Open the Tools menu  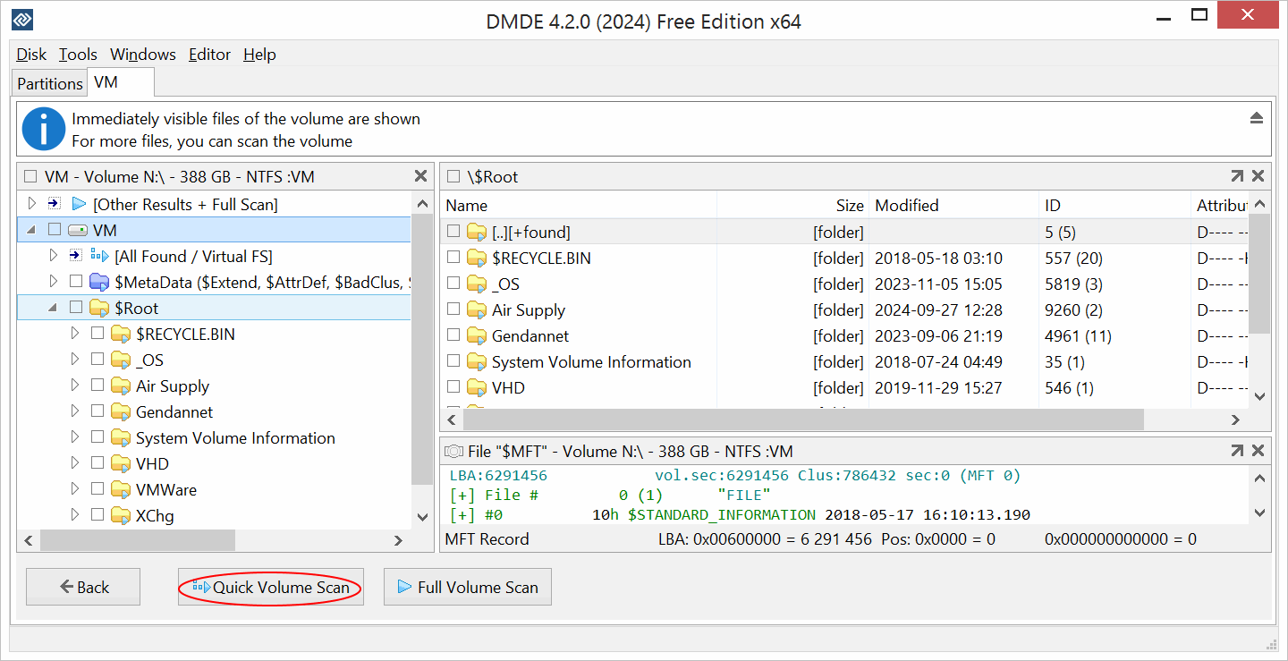(78, 55)
